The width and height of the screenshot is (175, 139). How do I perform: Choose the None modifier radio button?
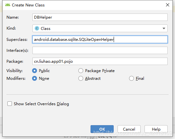coord(34,79)
